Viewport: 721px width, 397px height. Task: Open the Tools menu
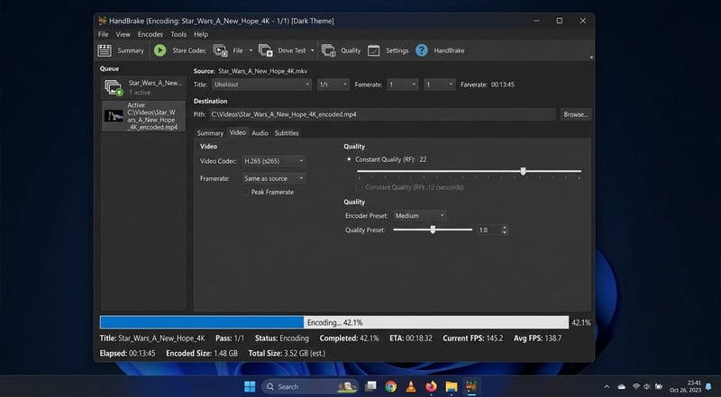[x=178, y=34]
